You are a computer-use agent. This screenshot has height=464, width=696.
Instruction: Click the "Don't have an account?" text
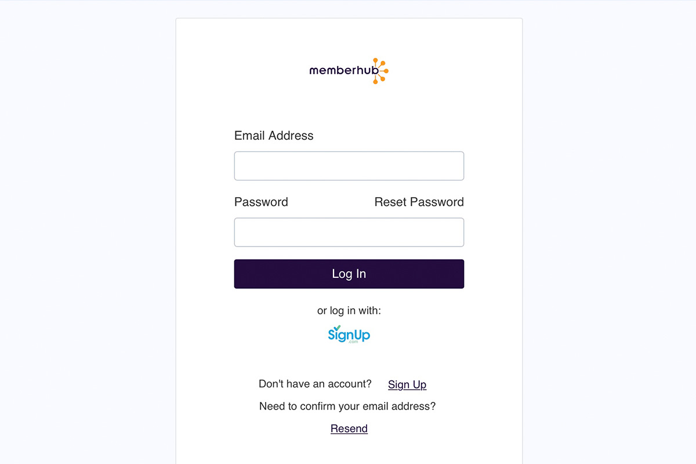[315, 384]
